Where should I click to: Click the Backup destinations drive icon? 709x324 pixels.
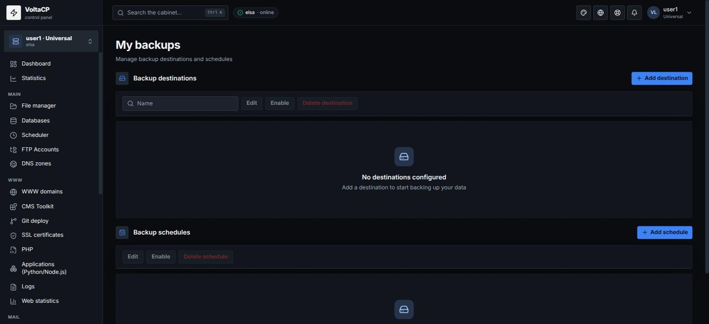pos(122,78)
